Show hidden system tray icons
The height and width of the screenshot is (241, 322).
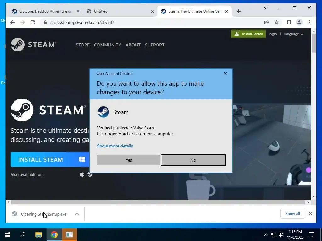[x=266, y=235]
